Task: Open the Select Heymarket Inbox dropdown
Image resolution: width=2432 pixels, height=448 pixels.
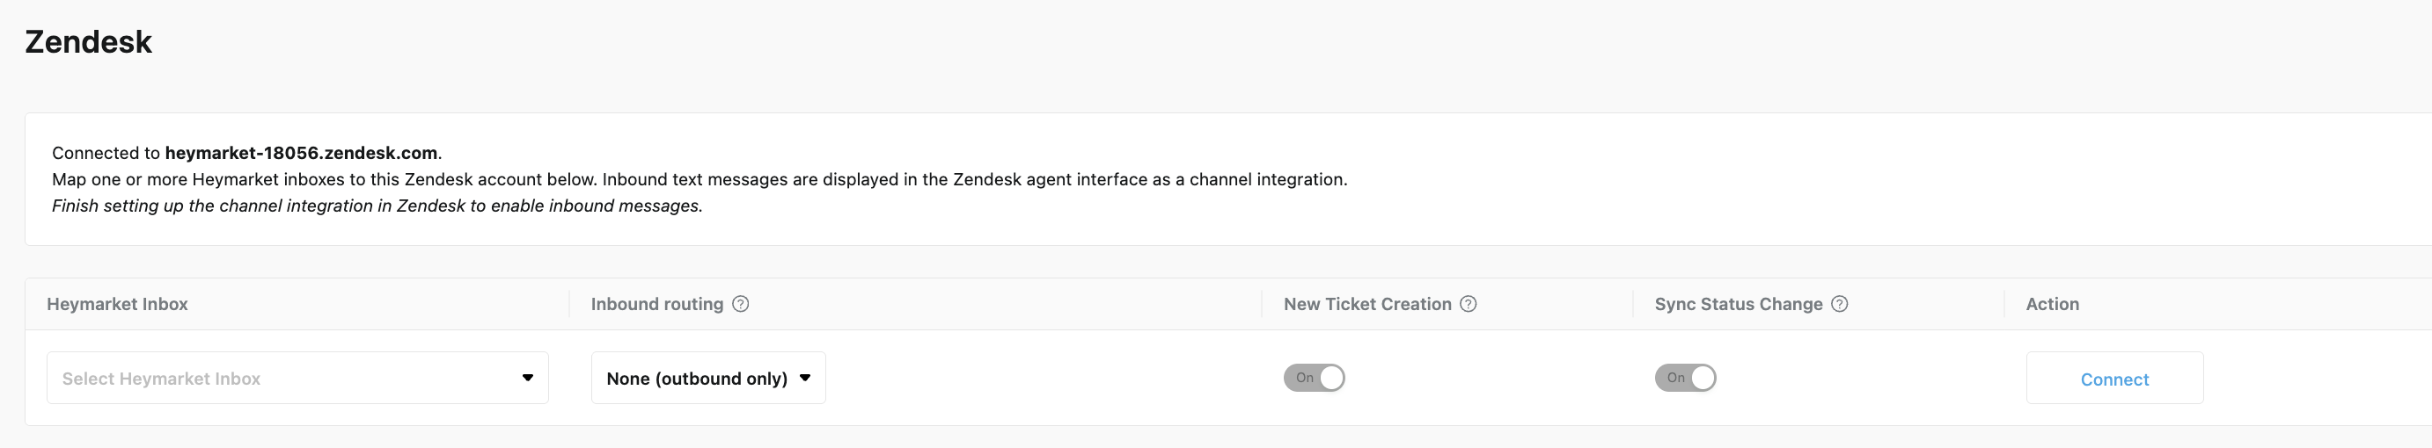Action: click(x=297, y=379)
